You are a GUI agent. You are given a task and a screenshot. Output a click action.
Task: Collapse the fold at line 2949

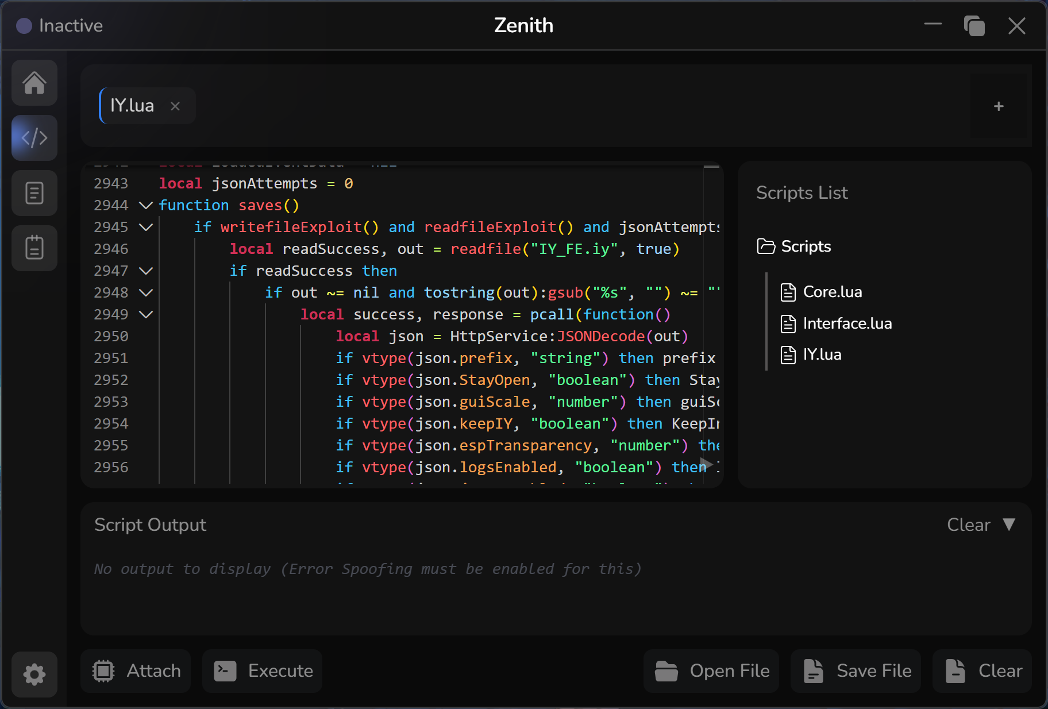(146, 314)
